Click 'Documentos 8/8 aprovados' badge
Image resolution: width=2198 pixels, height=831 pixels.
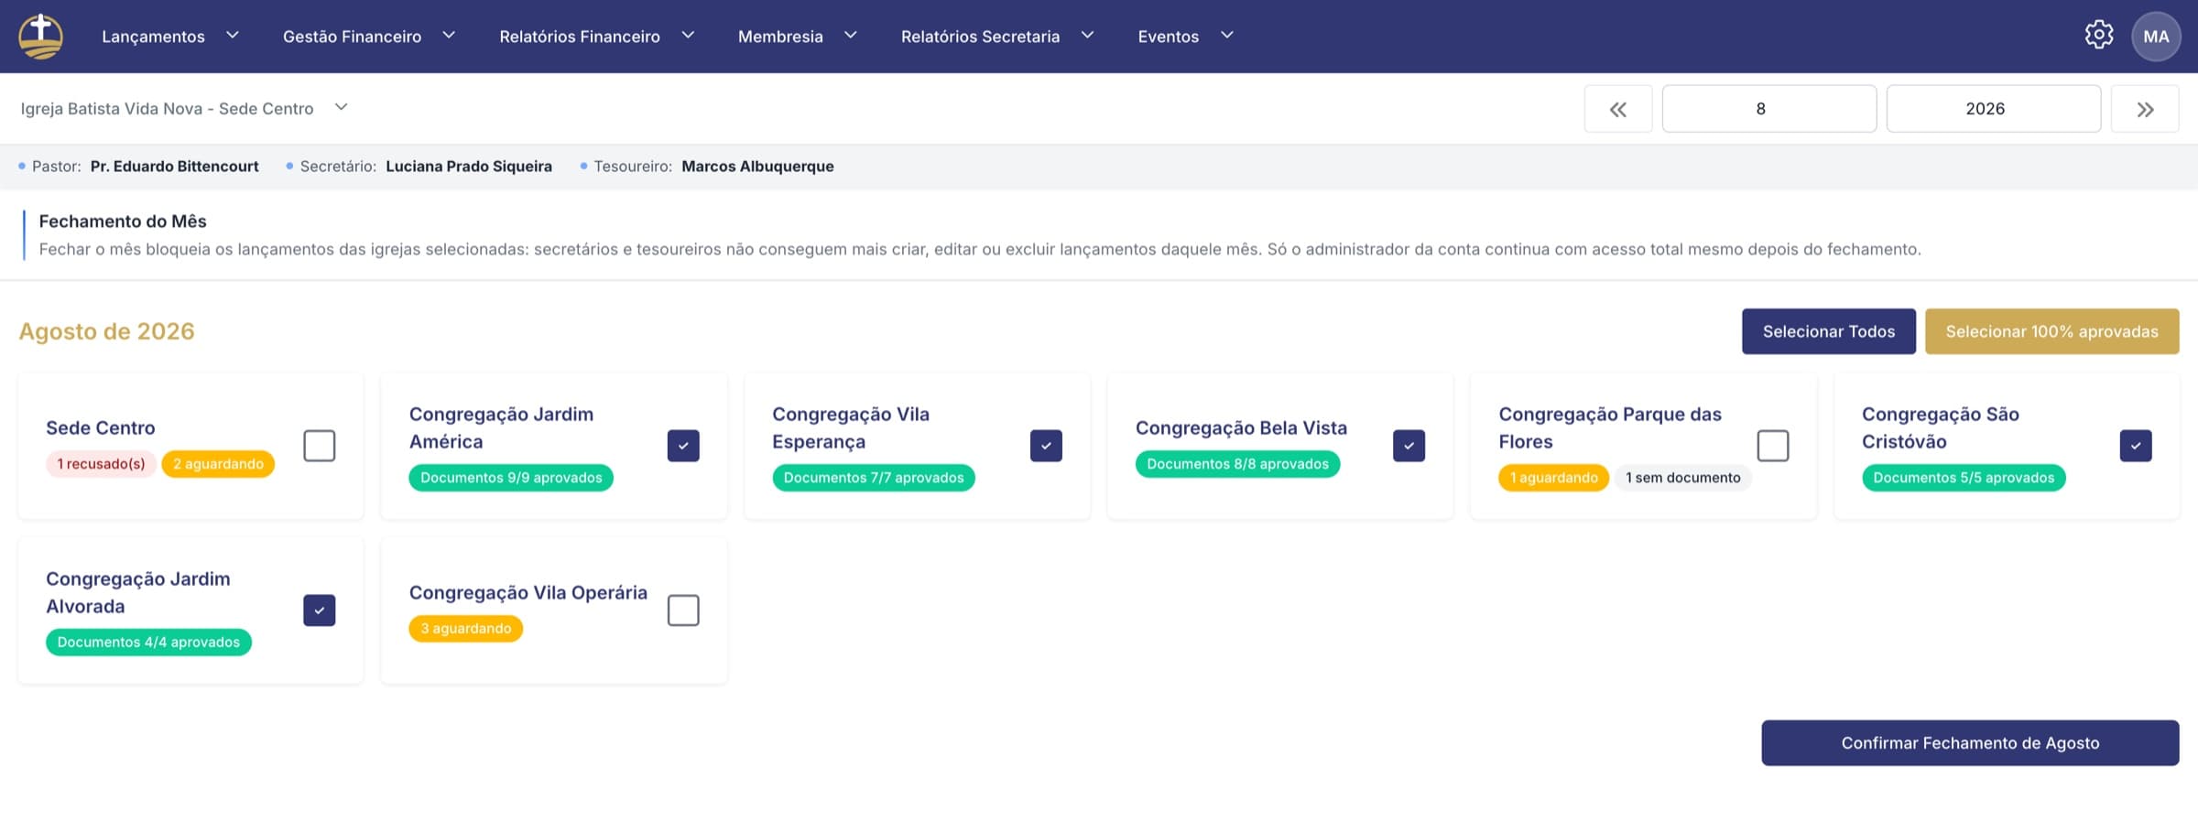coord(1237,464)
